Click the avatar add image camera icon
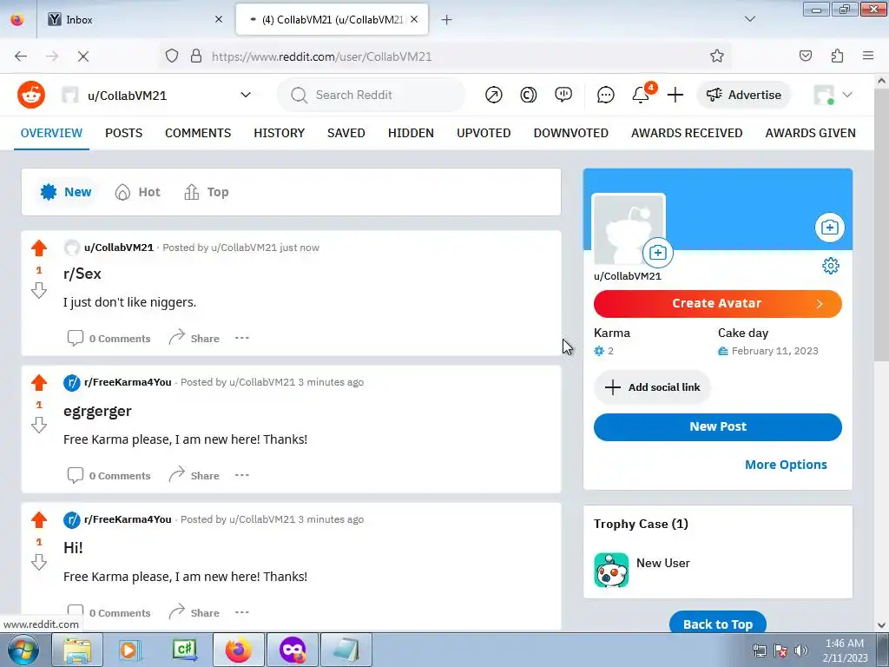889x667 pixels. click(658, 253)
